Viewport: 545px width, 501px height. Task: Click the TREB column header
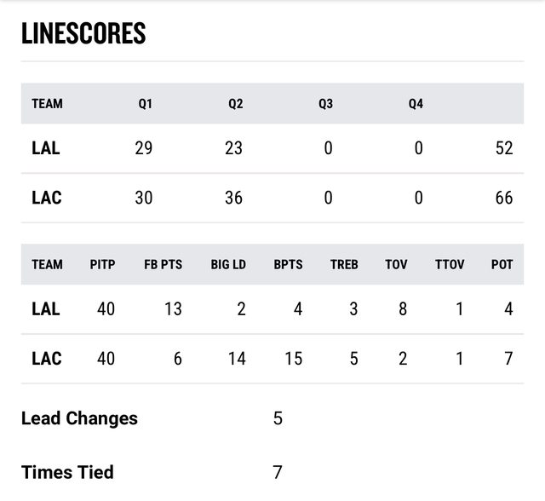pos(344,265)
